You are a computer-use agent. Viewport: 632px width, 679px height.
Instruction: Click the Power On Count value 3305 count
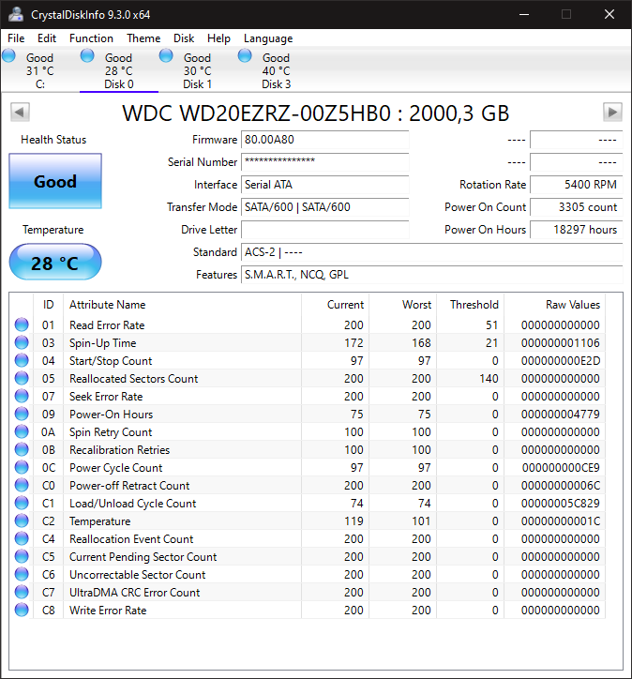pos(576,207)
